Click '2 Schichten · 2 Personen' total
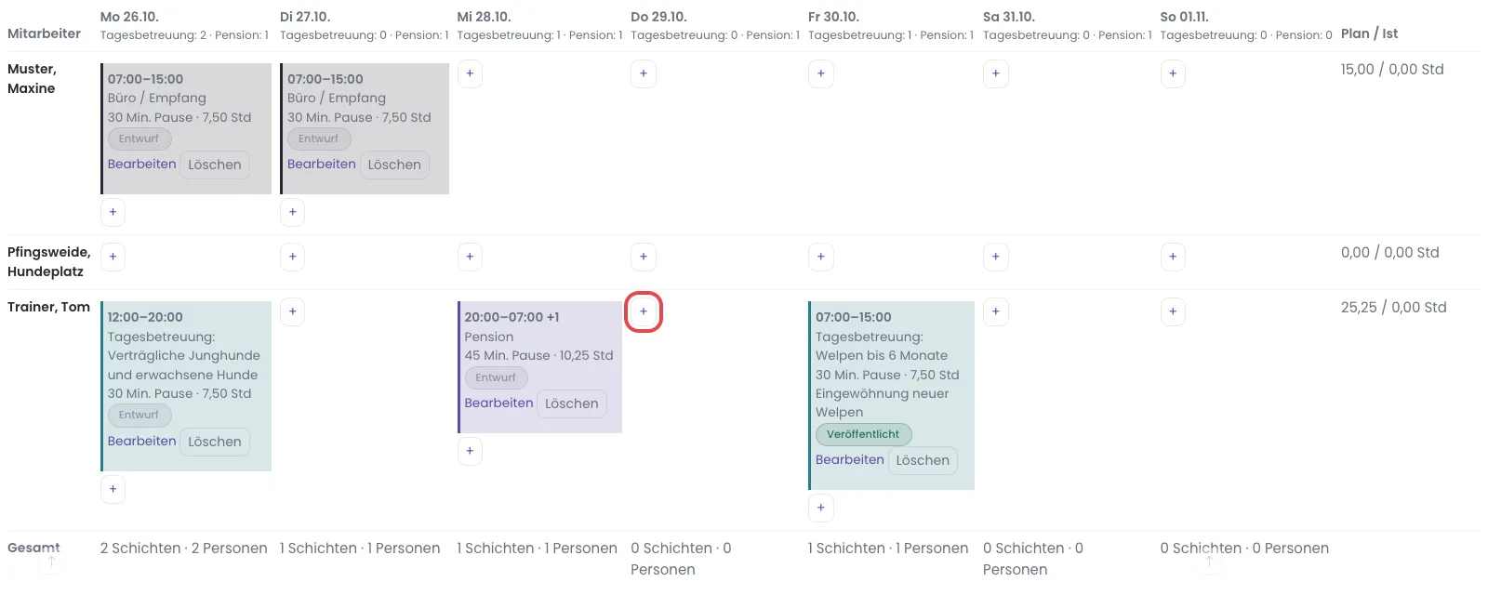This screenshot has height=595, width=1488. point(184,549)
